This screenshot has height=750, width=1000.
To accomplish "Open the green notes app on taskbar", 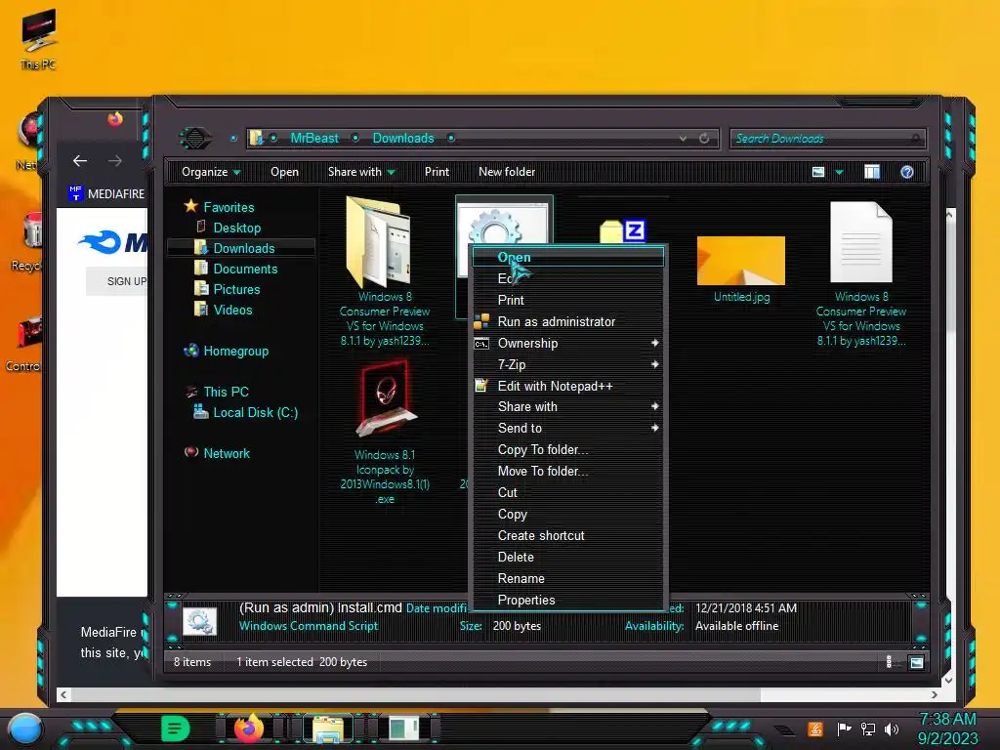I will coord(176,729).
